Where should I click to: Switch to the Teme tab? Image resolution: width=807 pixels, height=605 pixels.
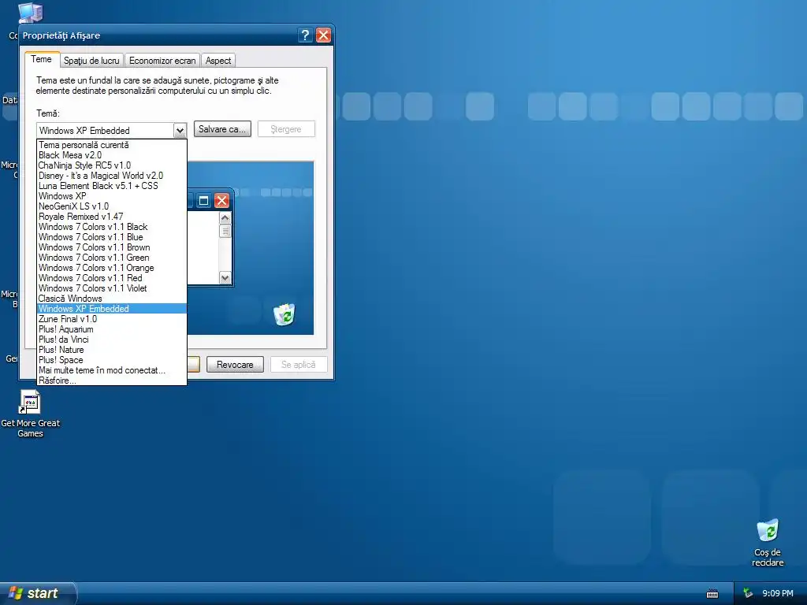pos(41,59)
